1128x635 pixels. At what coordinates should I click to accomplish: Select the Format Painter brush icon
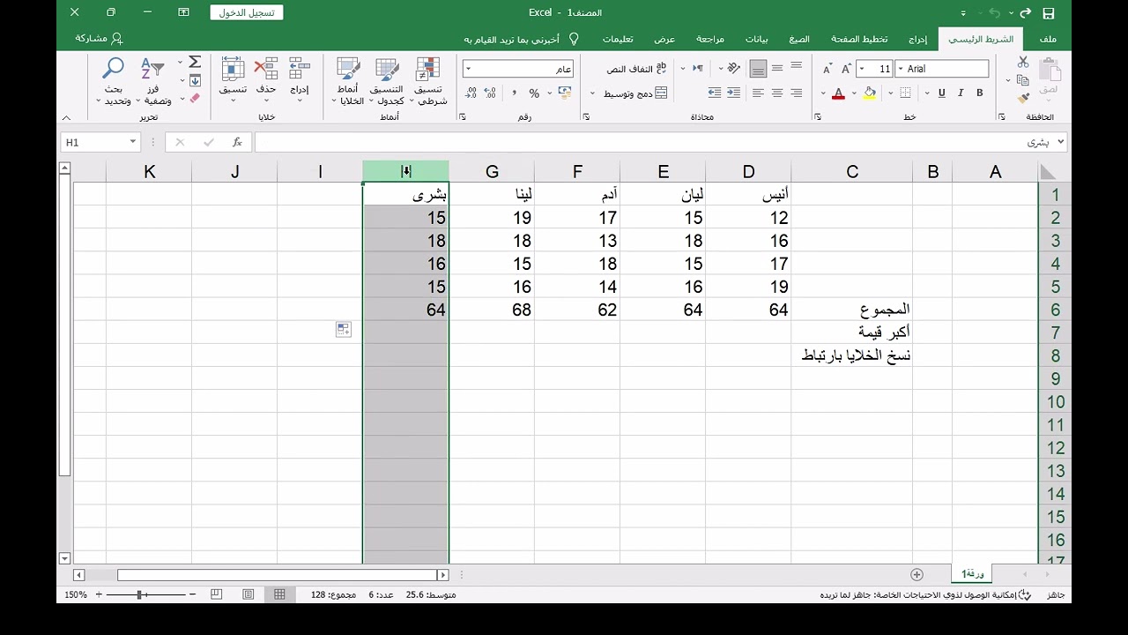[1023, 99]
